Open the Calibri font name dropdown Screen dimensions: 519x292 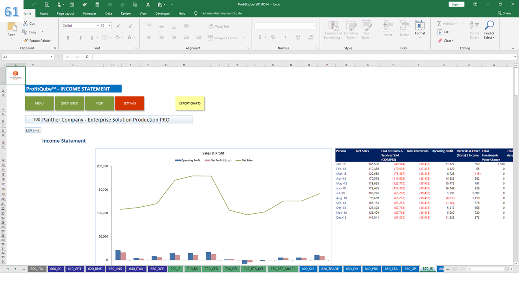click(x=98, y=26)
